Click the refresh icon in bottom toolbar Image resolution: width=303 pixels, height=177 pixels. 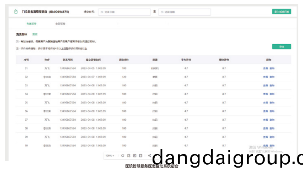tap(123, 156)
